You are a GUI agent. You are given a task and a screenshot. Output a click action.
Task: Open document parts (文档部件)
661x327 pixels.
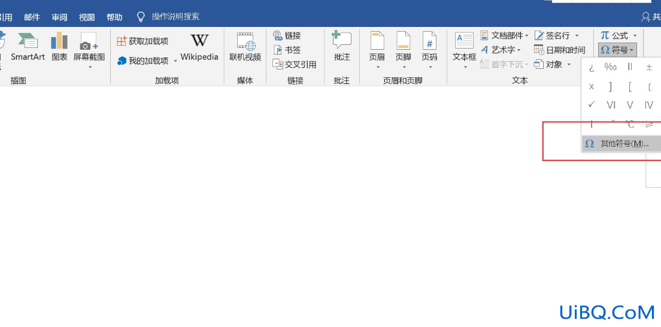(504, 35)
